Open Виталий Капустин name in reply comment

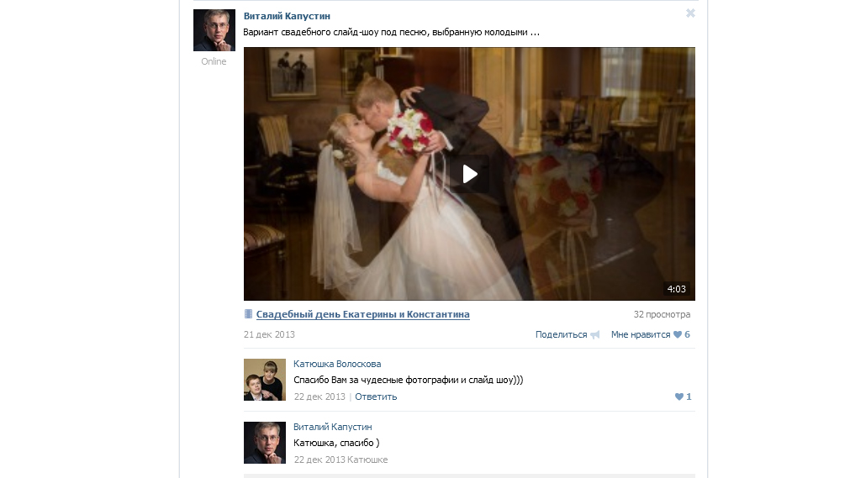point(332,427)
